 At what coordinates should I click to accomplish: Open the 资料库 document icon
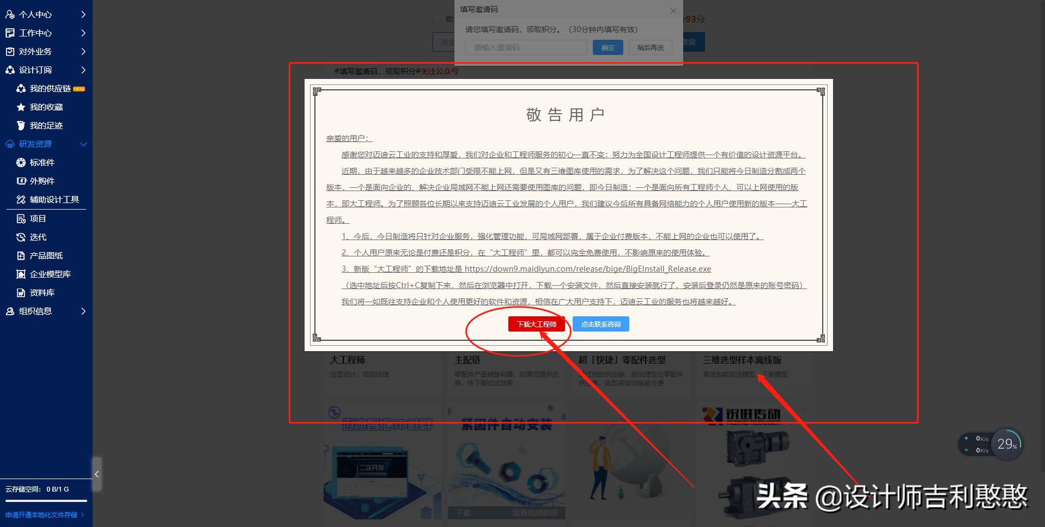(x=20, y=292)
